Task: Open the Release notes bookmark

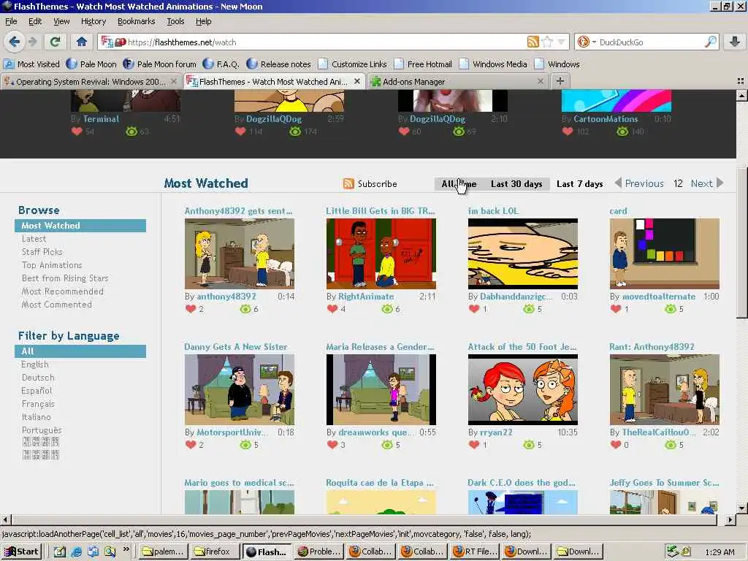Action: [x=278, y=64]
